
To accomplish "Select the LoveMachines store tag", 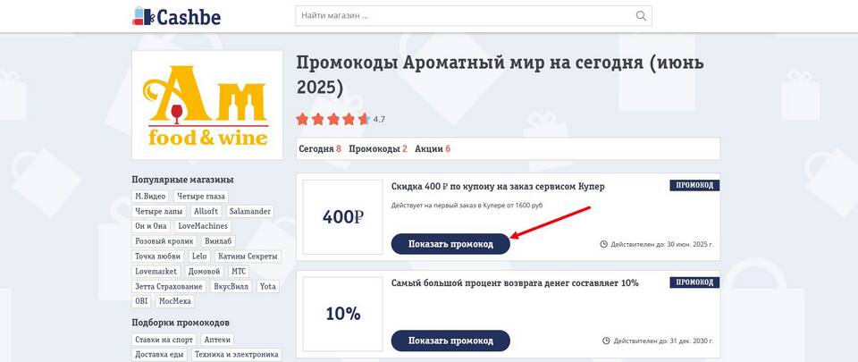I will coord(203,226).
